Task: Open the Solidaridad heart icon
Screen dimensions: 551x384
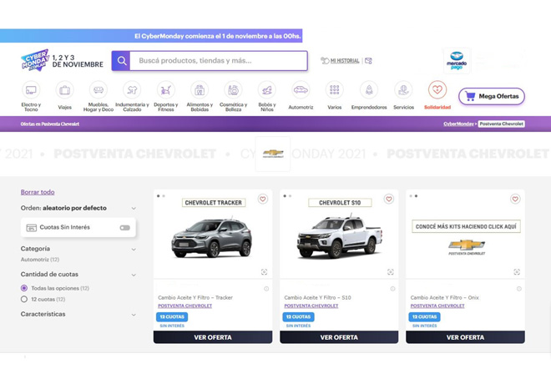Action: 437,90
